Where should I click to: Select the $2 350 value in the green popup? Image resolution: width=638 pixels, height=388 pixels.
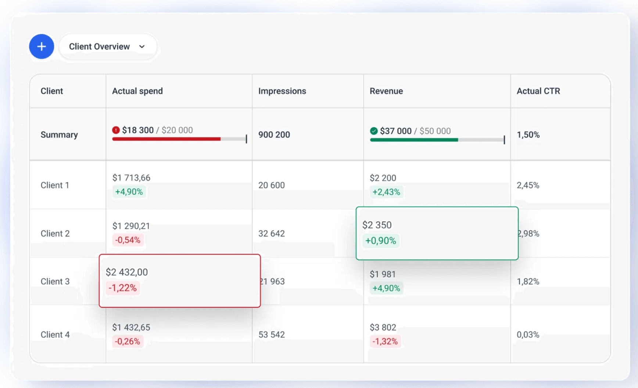[377, 225]
